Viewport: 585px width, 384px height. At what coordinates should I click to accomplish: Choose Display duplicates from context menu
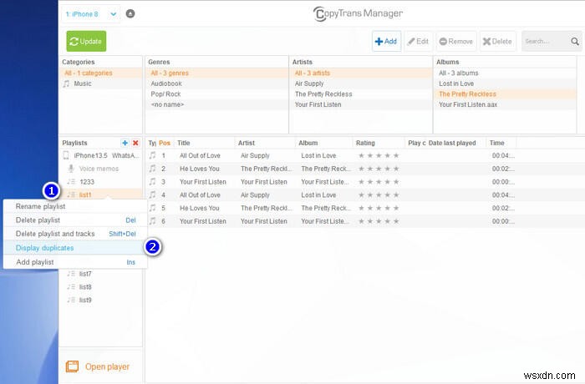pyautogui.click(x=75, y=248)
